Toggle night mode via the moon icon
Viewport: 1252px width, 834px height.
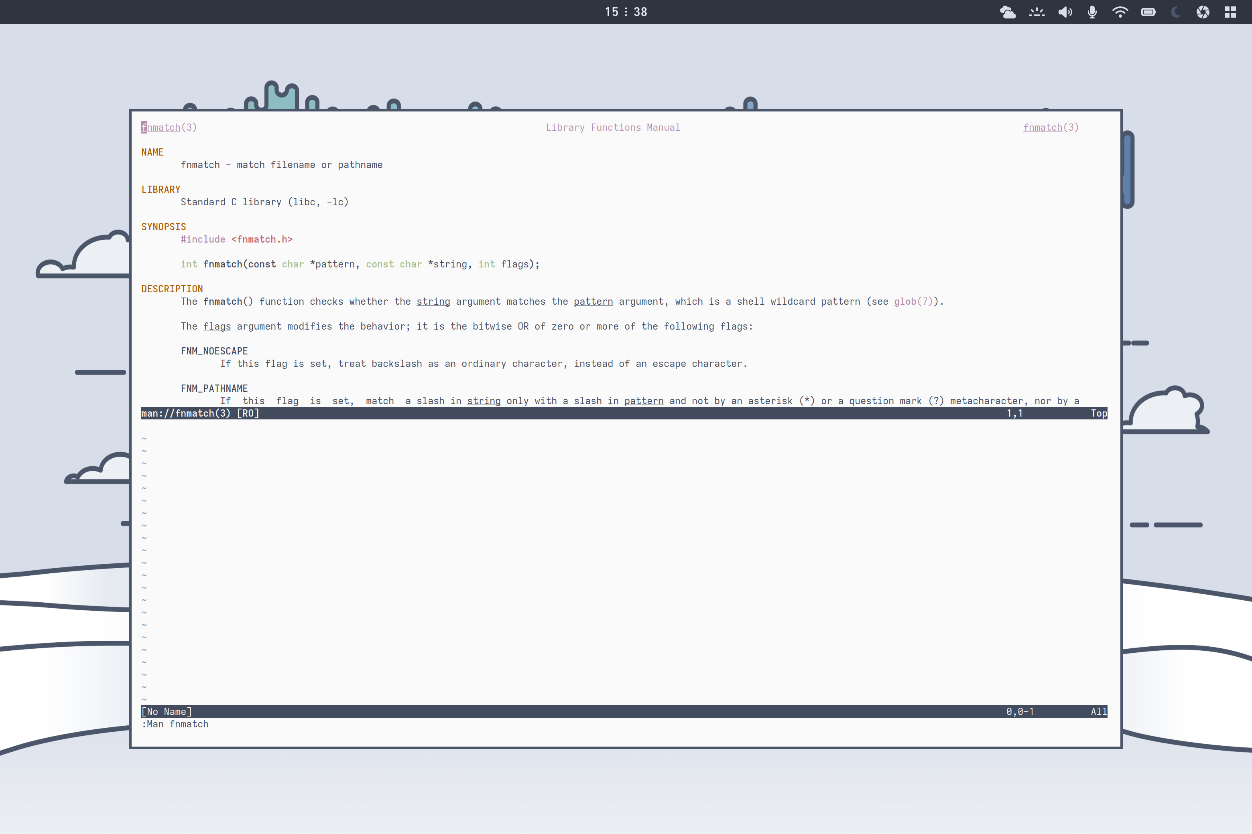pos(1175,12)
